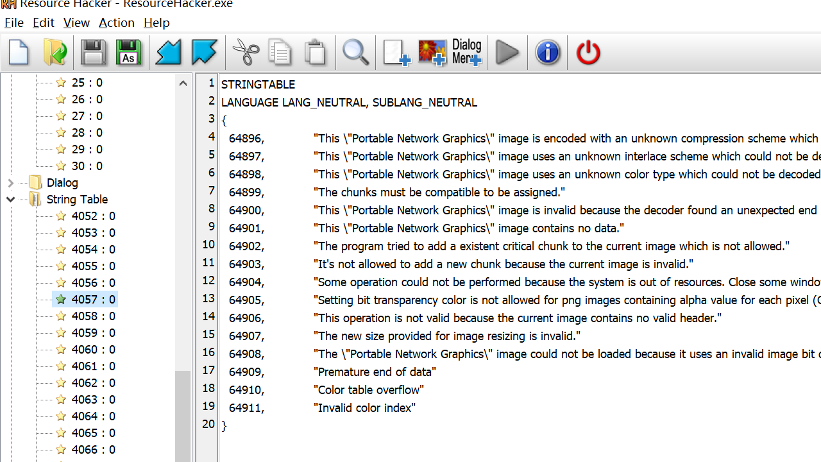Open Find with the magnifying glass icon
This screenshot has width=821, height=462.
tap(355, 53)
